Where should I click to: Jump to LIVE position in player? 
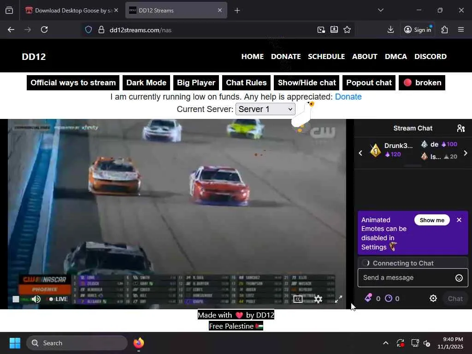pyautogui.click(x=59, y=299)
